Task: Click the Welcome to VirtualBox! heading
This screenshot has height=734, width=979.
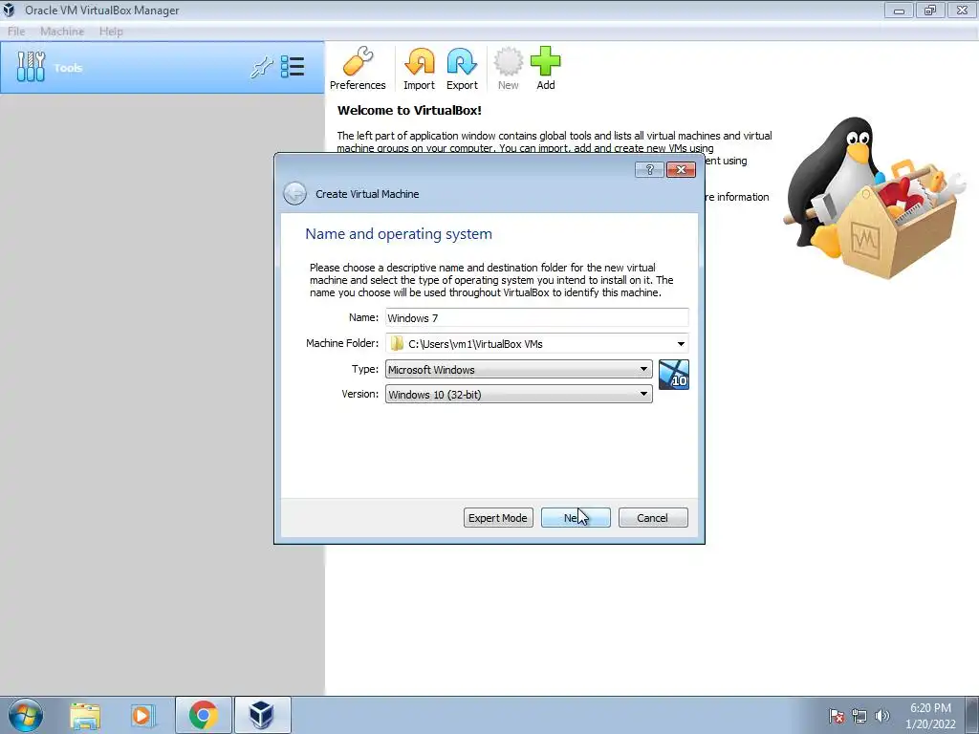Action: point(409,111)
